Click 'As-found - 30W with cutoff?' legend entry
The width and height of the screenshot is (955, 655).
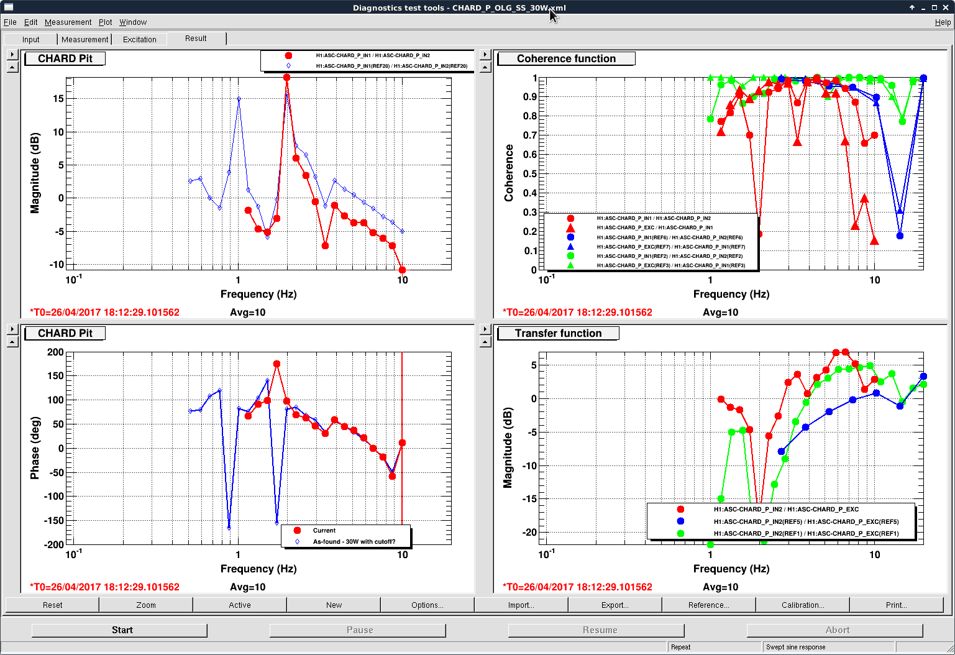click(354, 541)
